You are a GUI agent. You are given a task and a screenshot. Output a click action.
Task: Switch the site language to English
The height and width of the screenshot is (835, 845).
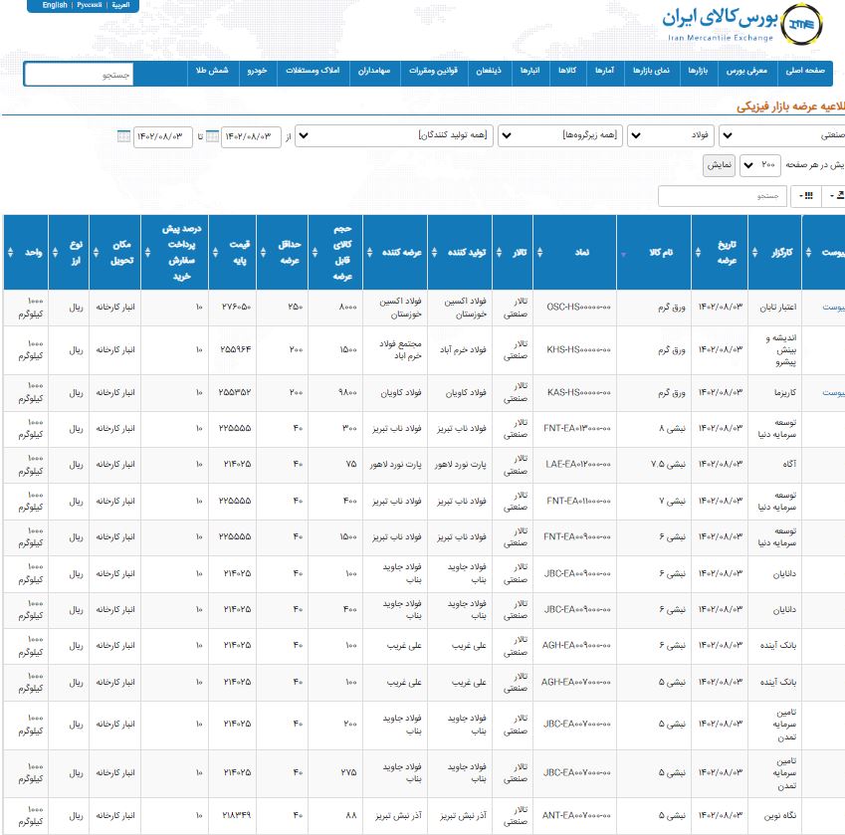55,5
